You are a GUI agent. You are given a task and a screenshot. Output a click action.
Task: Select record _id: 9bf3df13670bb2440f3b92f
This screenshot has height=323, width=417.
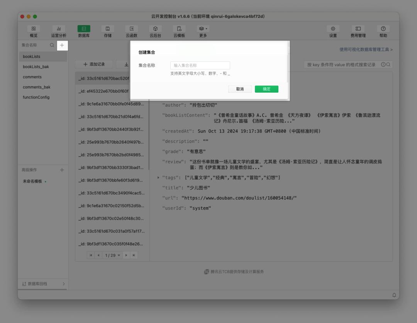pyautogui.click(x=112, y=129)
